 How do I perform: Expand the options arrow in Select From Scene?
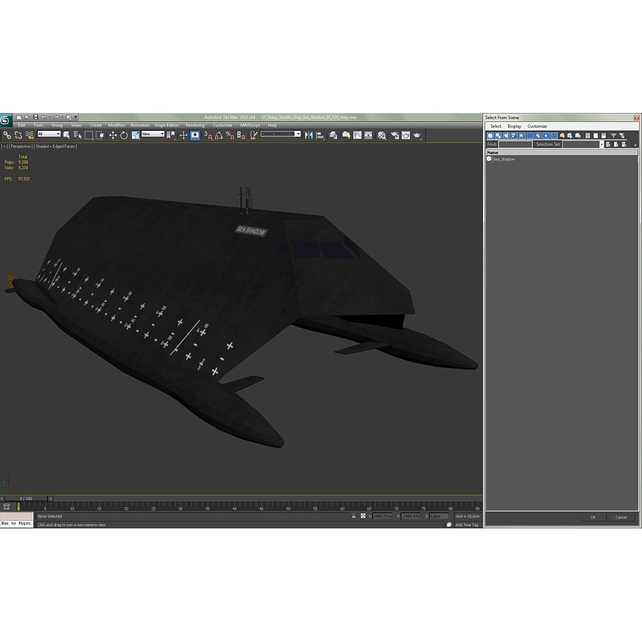click(x=635, y=145)
